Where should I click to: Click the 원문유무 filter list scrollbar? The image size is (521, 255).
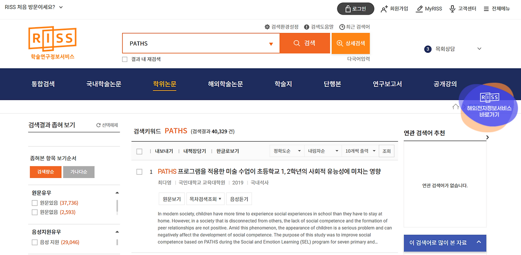click(117, 206)
